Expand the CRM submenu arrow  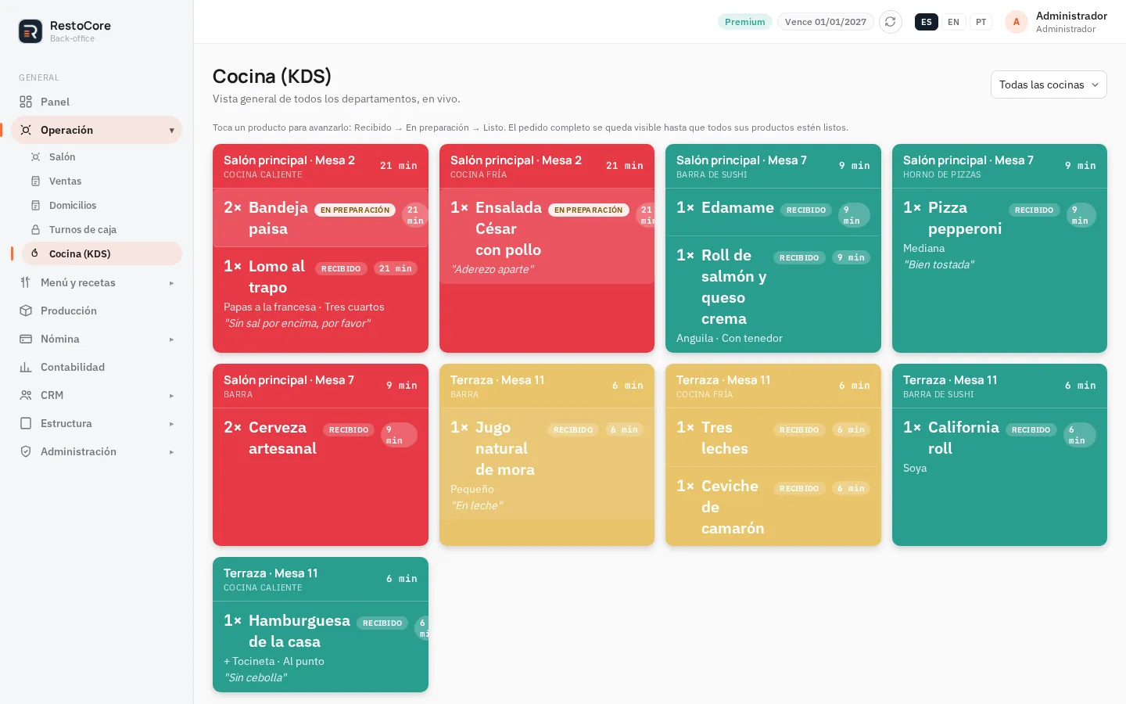[171, 396]
